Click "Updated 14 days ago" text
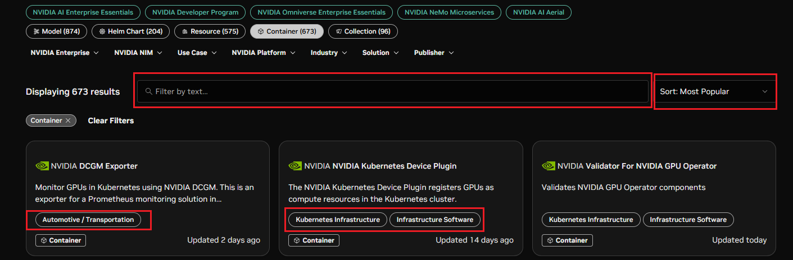Screen dimensions: 793x260 click(x=475, y=240)
